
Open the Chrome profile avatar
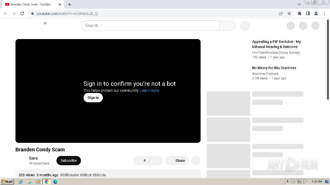click(x=316, y=13)
